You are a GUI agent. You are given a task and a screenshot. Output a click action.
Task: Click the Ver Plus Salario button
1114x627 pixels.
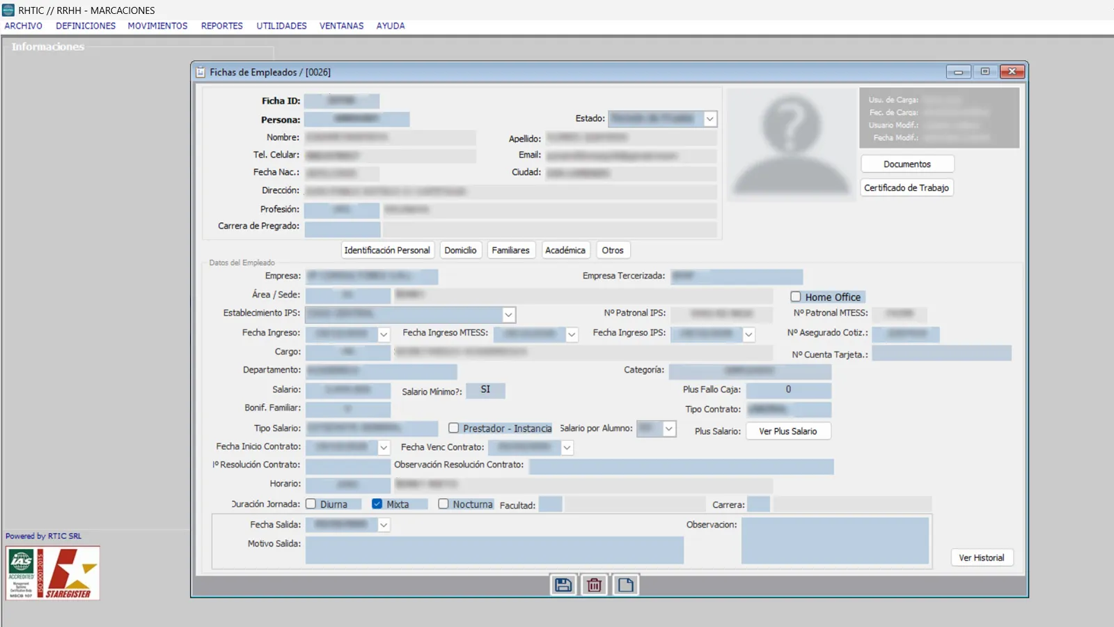pos(788,431)
